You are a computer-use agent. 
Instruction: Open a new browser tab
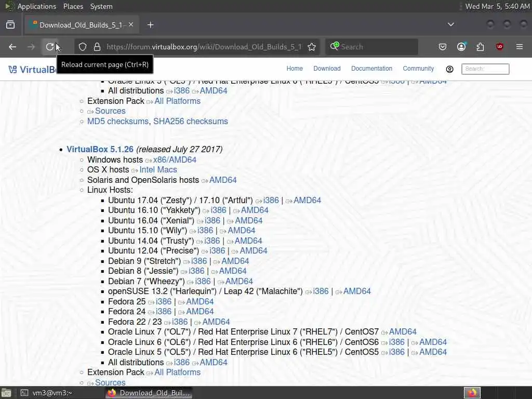[x=150, y=25]
